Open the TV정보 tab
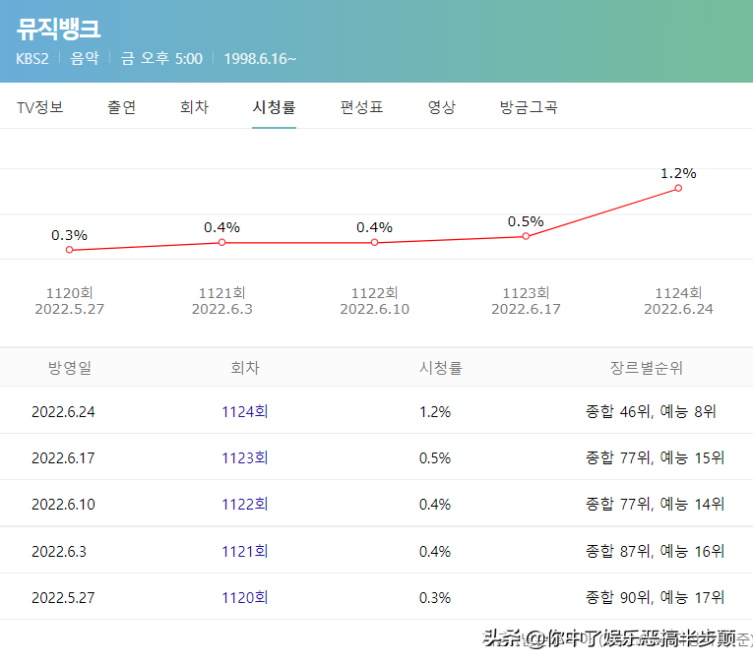 click(40, 107)
